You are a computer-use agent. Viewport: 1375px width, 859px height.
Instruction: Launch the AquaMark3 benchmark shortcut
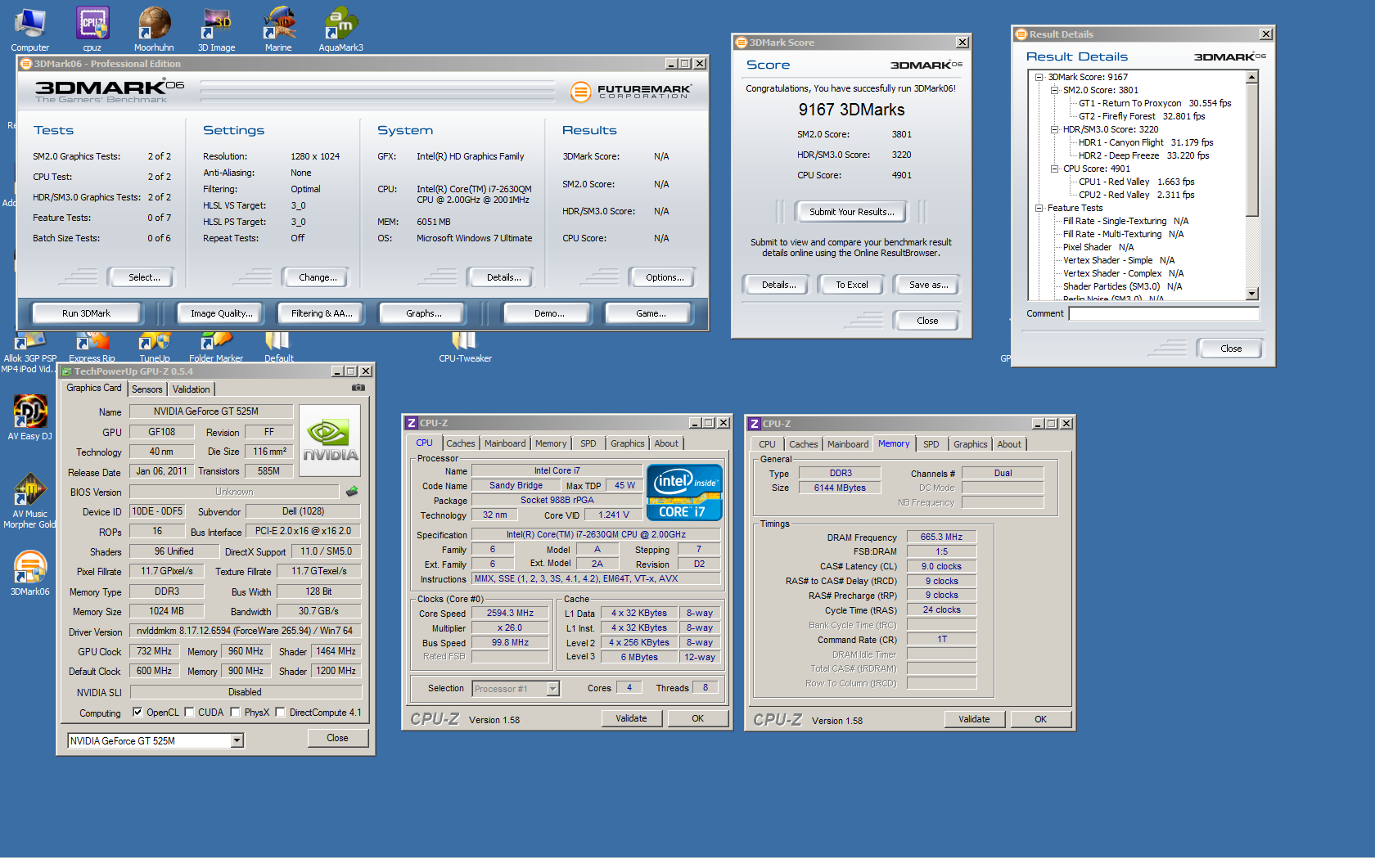[x=340, y=29]
